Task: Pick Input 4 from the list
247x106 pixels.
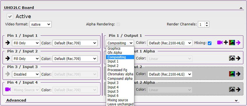Action: click(120, 87)
